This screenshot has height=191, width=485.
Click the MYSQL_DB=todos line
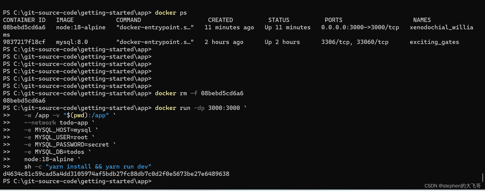click(x=54, y=152)
